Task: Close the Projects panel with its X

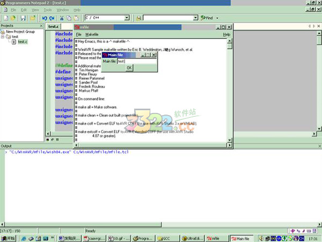Action: (41, 26)
